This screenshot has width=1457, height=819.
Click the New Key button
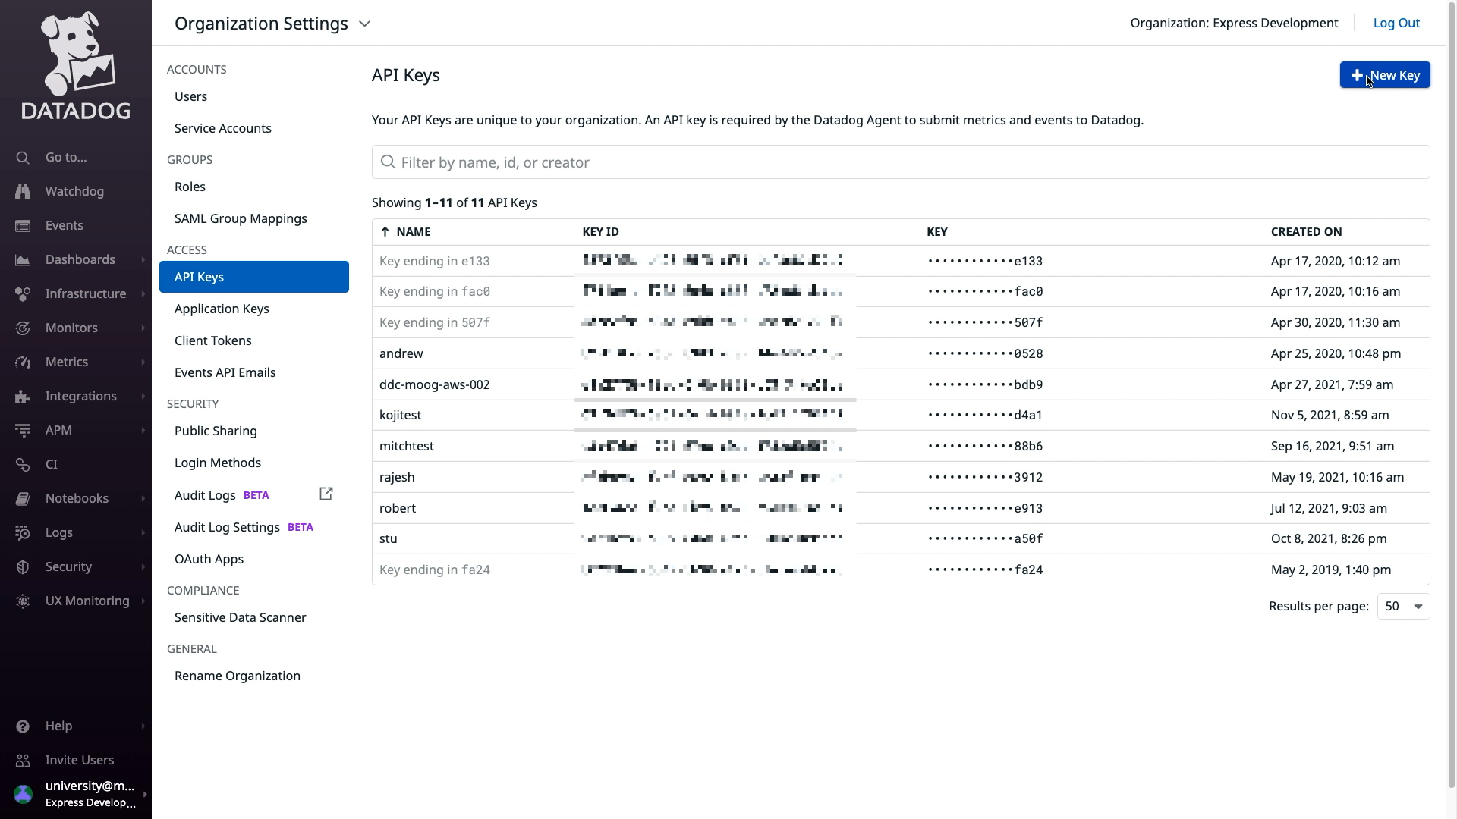point(1385,75)
